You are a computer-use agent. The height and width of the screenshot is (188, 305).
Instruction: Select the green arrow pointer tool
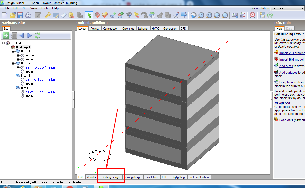tap(89, 15)
